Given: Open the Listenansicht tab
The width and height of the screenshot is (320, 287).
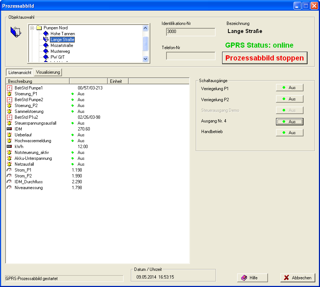Looking at the screenshot, I should click(x=19, y=72).
